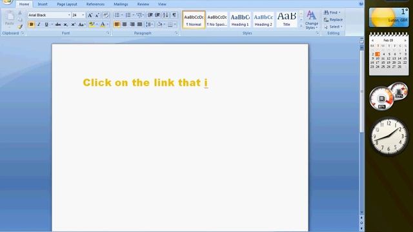Open the Change Styles menu
413x232 pixels.
pyautogui.click(x=311, y=20)
